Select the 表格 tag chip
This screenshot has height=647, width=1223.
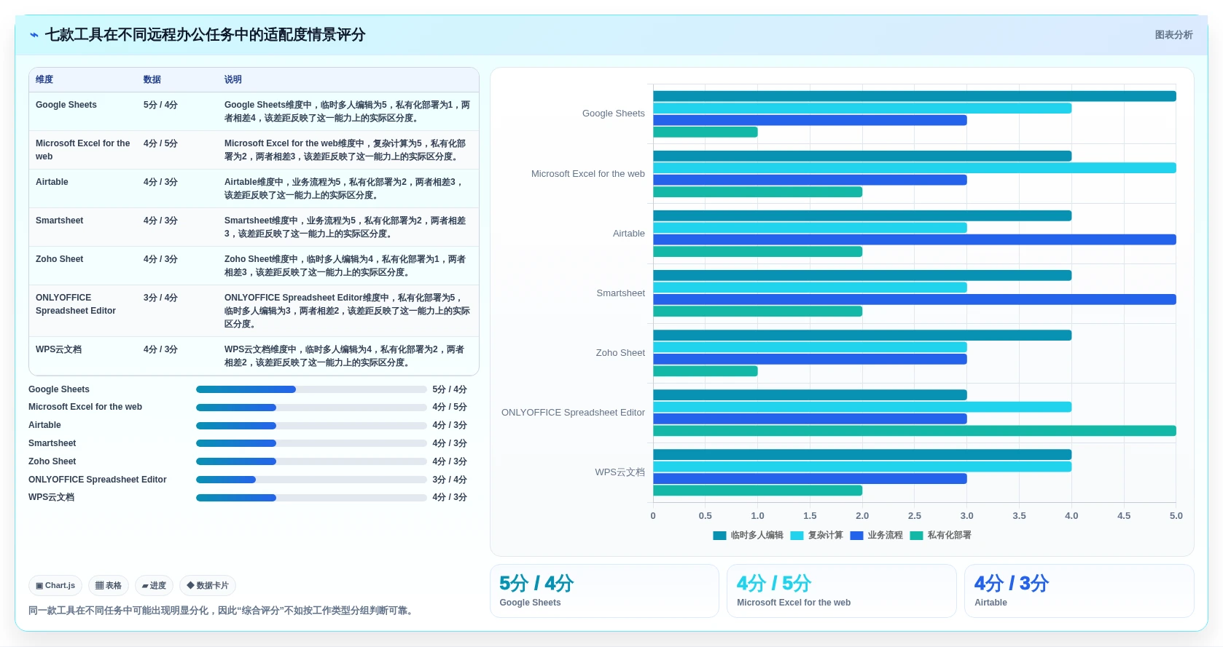109,585
